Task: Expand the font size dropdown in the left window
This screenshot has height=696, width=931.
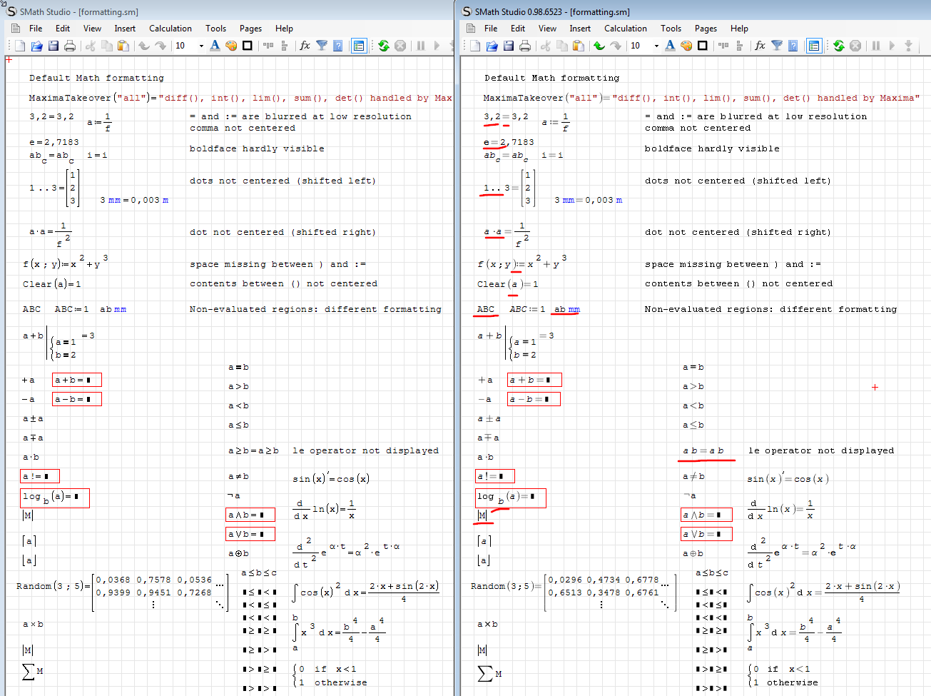Action: coord(201,46)
